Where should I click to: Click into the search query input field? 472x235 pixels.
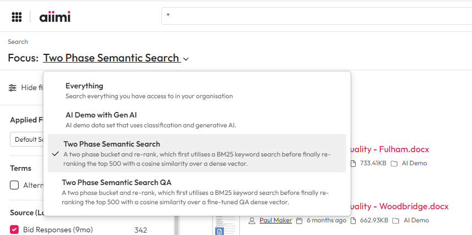(x=316, y=16)
